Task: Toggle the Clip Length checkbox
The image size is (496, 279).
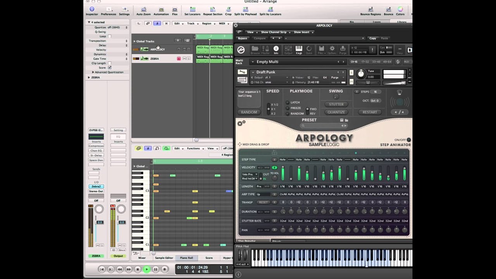Action: pos(110,63)
